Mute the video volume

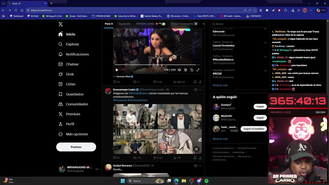click(179, 70)
